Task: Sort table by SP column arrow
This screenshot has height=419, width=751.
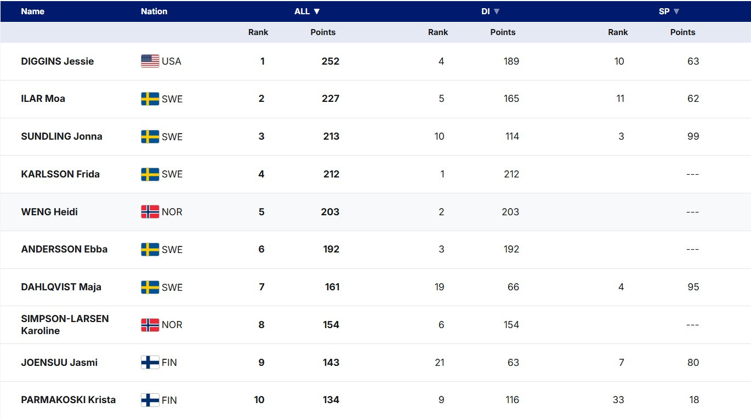Action: [676, 12]
